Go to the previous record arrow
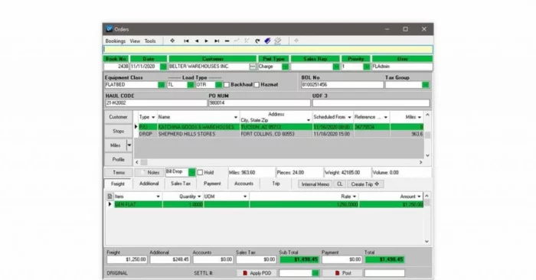This screenshot has height=280, width=536. coord(197,41)
